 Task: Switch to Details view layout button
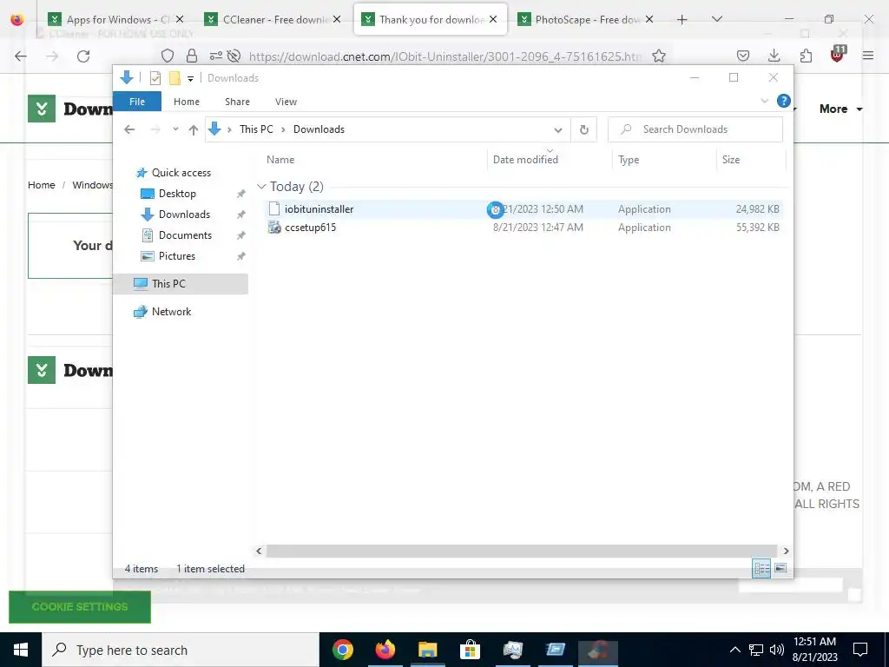pyautogui.click(x=761, y=568)
